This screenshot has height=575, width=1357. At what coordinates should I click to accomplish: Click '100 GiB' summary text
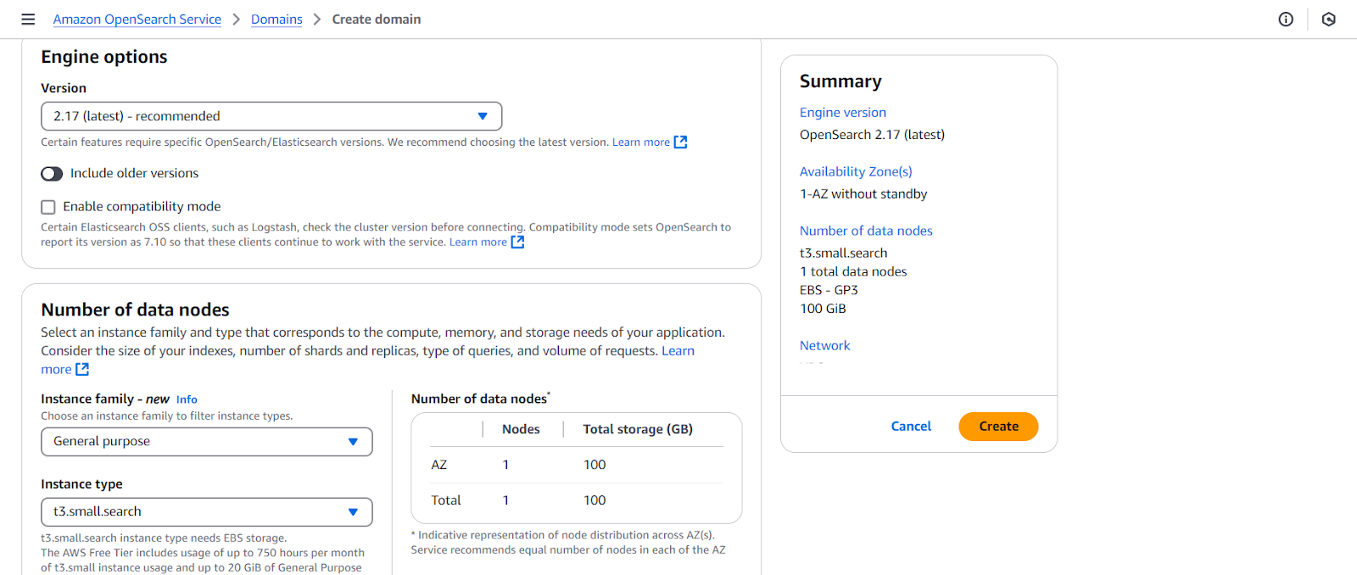pos(823,310)
